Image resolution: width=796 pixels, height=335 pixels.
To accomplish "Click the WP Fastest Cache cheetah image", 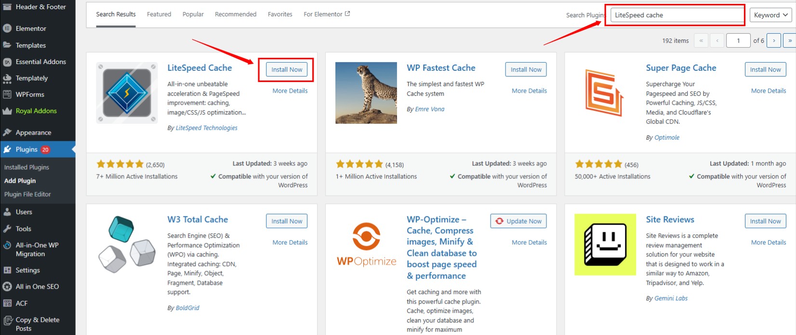I will [x=366, y=93].
